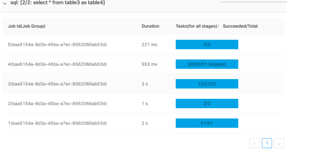
Task: Click the Job Id(Job Group) column header
Action: (29, 26)
